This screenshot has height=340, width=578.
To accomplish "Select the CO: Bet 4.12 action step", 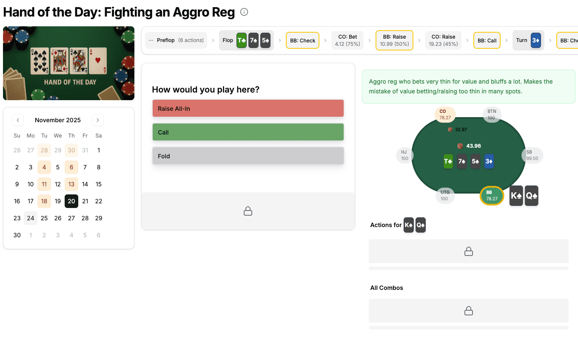I will (x=347, y=40).
